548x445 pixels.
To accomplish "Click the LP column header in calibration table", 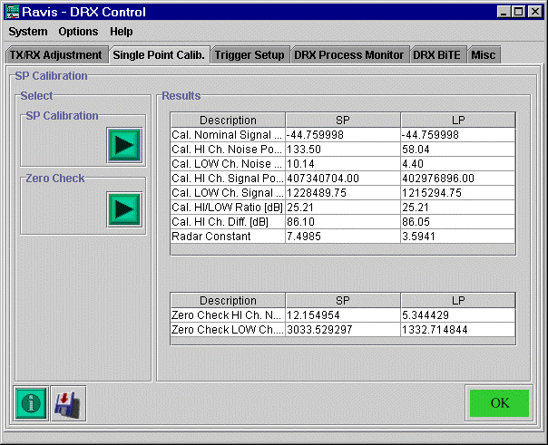I will (x=458, y=120).
